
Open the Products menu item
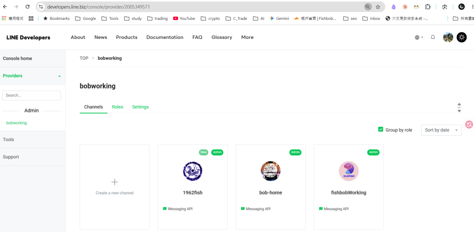[127, 37]
